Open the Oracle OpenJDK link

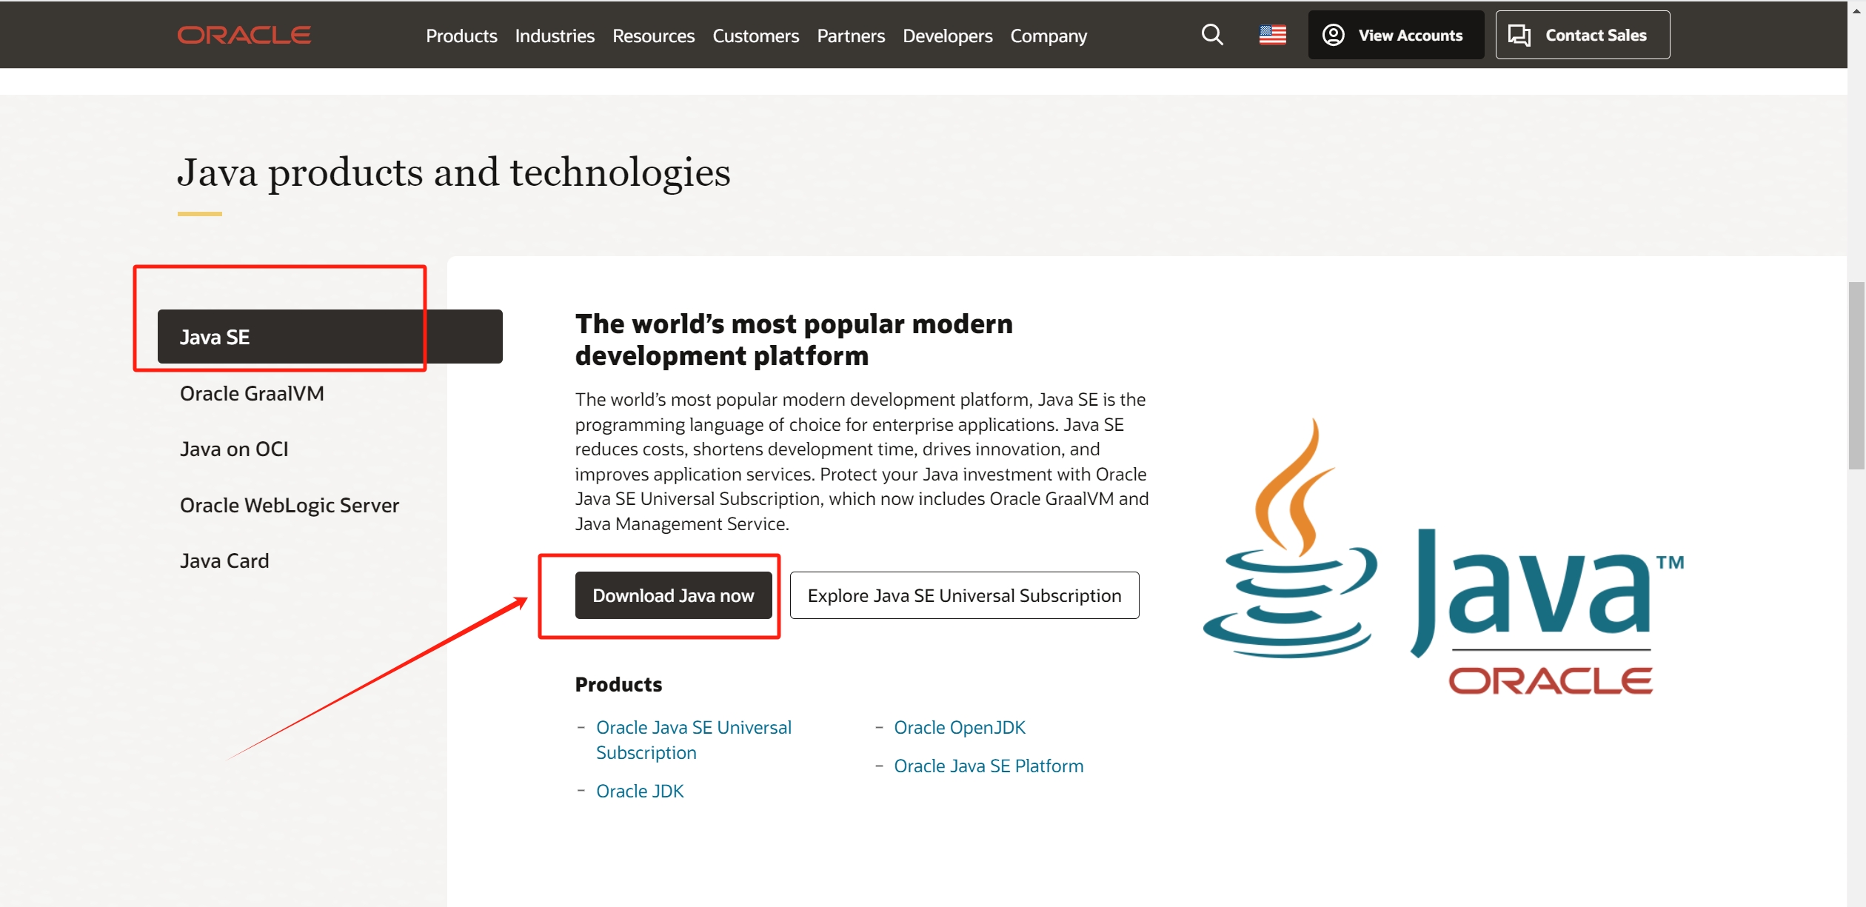point(960,727)
